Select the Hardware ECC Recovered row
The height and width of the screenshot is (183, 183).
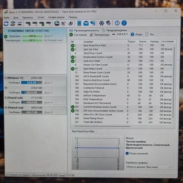click(x=122, y=103)
